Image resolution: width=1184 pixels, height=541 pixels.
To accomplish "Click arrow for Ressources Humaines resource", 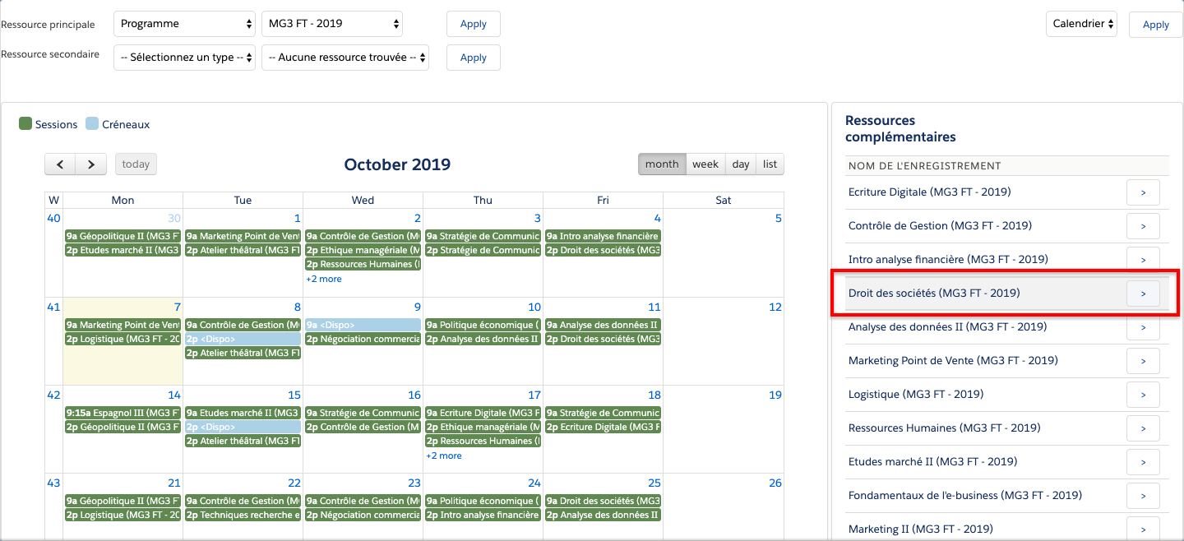I will click(x=1143, y=428).
